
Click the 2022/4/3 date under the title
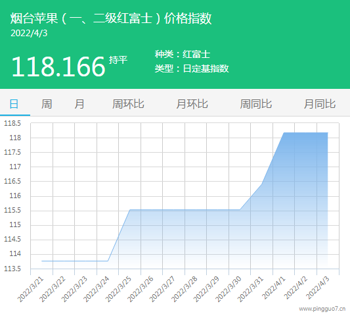click(29, 34)
